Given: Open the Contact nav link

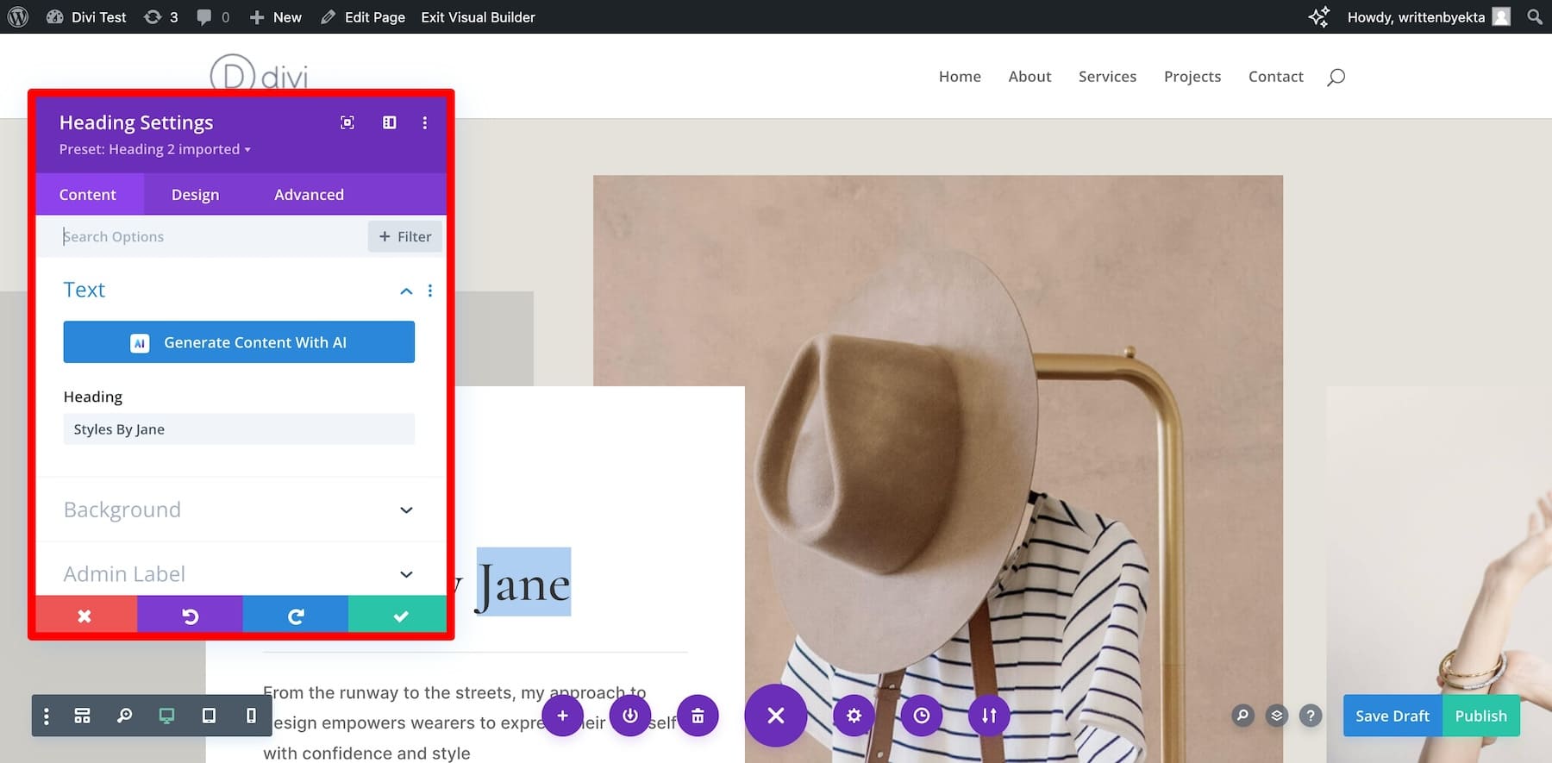Looking at the screenshot, I should pos(1275,76).
